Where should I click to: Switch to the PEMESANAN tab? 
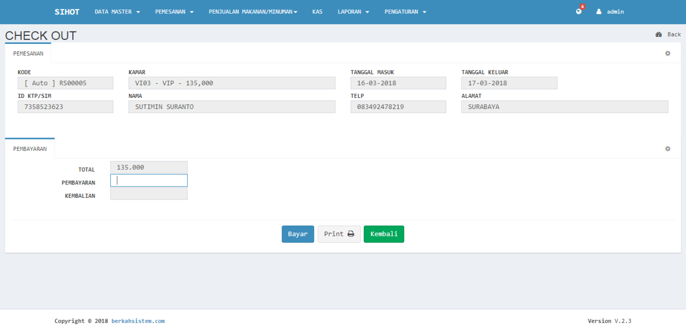pyautogui.click(x=28, y=53)
